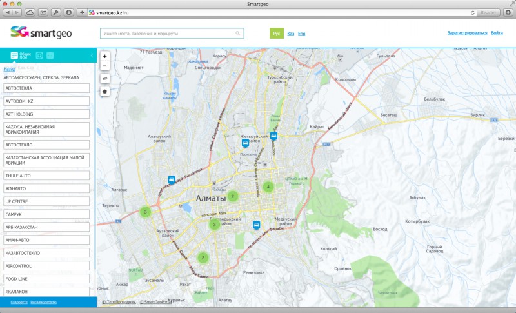516x313 pixels.
Task: Open the SmartGeoPortal attribution link
Action: (155, 302)
